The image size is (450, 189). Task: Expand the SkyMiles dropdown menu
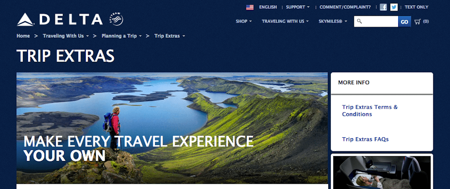coord(333,21)
